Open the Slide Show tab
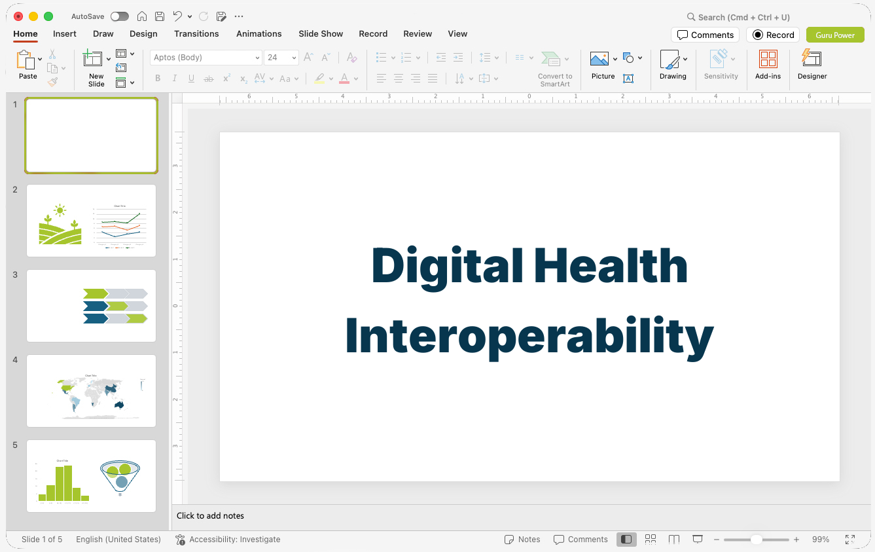 tap(321, 33)
